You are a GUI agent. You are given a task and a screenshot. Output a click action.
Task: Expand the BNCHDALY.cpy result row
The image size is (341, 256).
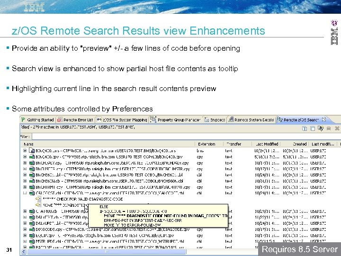click(x=25, y=163)
